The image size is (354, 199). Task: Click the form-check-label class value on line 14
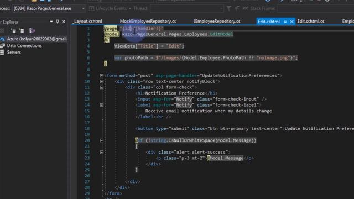[x=236, y=105]
